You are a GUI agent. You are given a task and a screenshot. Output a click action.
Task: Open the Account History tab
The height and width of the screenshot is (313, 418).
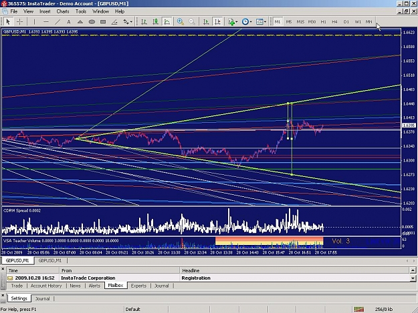(46, 286)
